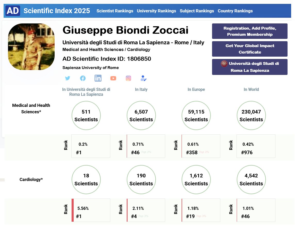Click the edit profile user icon
Image resolution: width=295 pixels, height=233 pixels.
(143, 78)
